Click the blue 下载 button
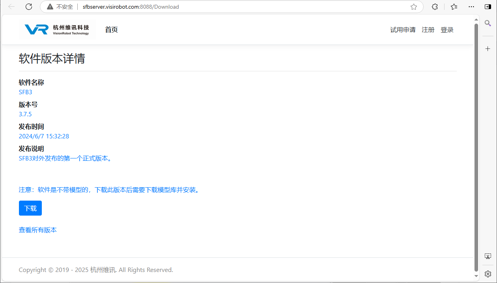 click(30, 208)
